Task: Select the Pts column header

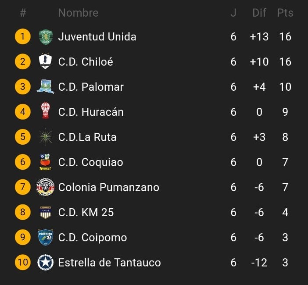Action: click(x=285, y=13)
